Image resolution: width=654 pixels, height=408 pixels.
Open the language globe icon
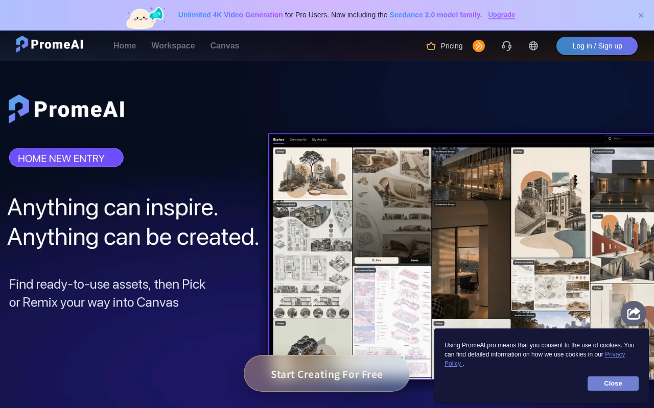point(533,46)
